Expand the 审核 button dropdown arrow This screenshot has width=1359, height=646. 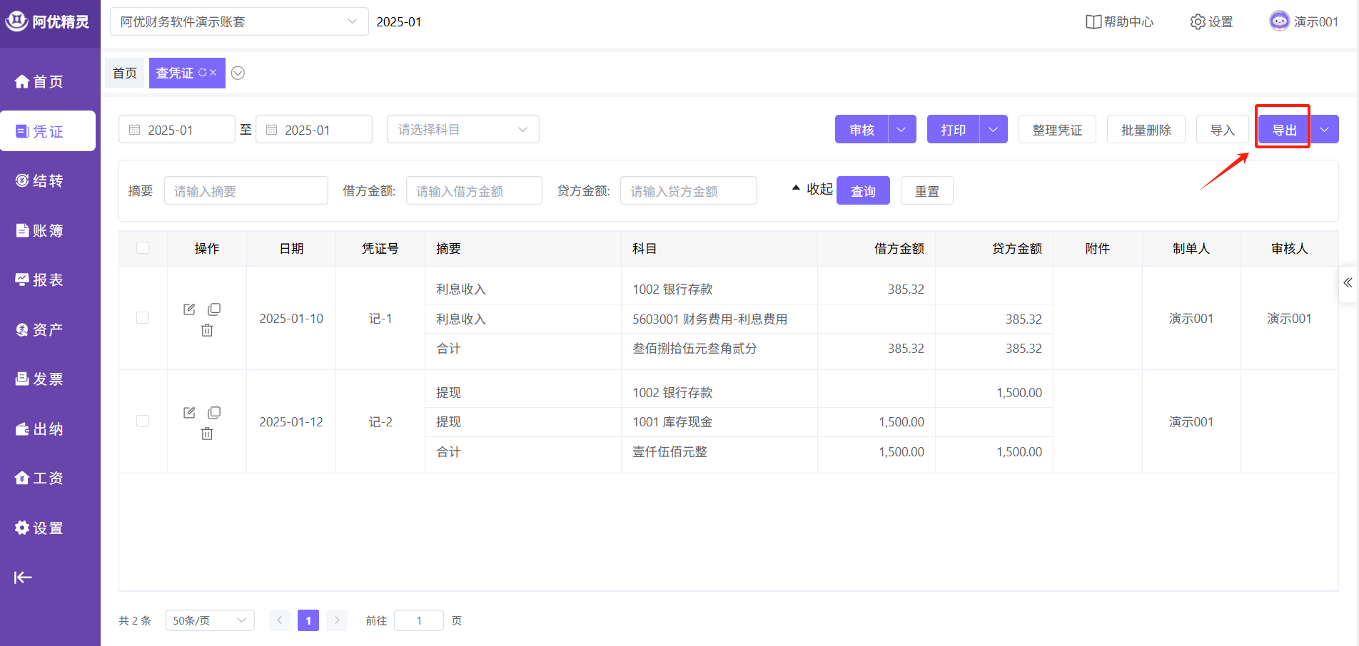901,130
